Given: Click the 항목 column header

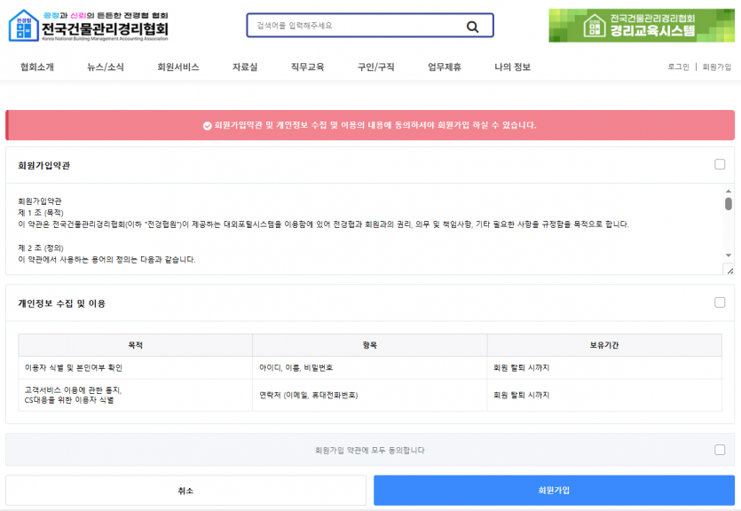Looking at the screenshot, I should click(x=369, y=345).
